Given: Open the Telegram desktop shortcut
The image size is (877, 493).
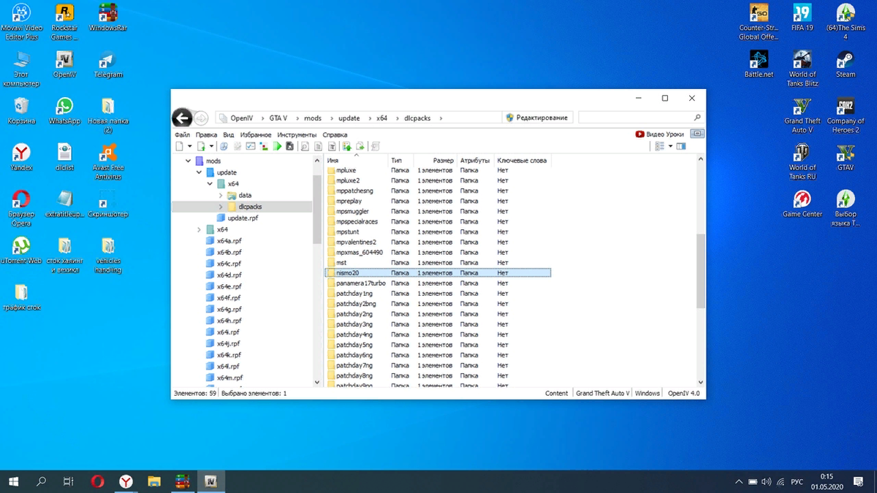Looking at the screenshot, I should click(108, 64).
